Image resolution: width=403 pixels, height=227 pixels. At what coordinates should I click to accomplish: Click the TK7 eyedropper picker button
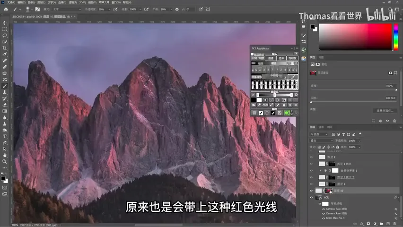click(x=293, y=77)
